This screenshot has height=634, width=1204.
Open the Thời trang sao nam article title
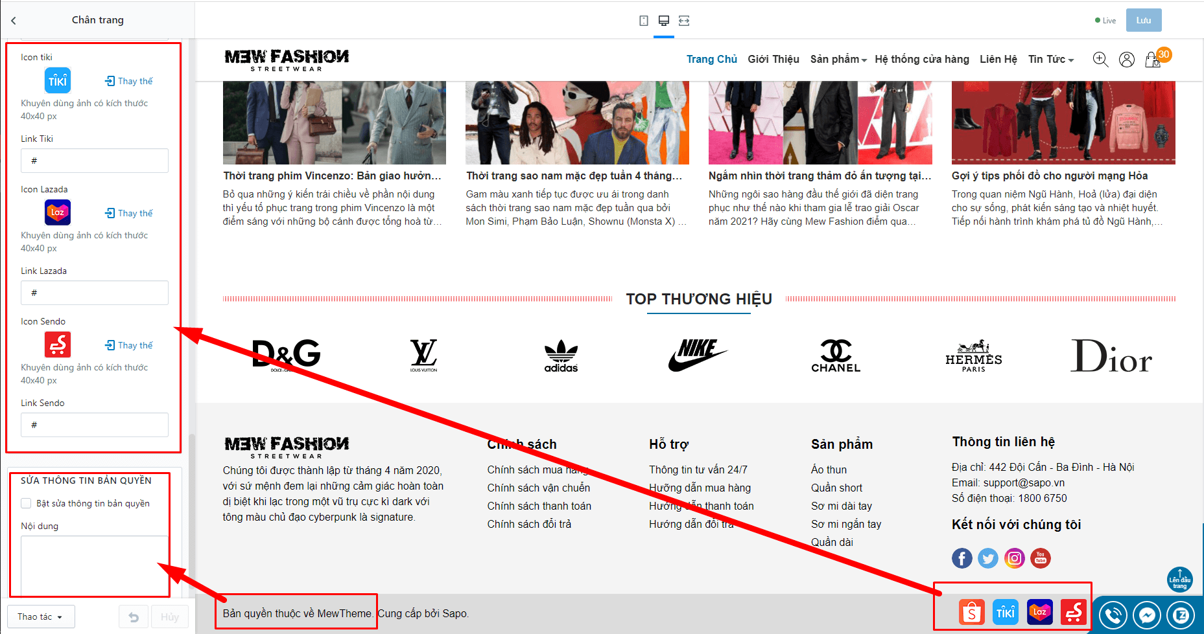click(574, 175)
